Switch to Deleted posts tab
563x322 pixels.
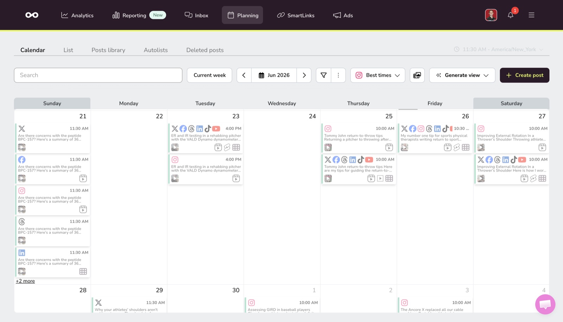tap(205, 50)
